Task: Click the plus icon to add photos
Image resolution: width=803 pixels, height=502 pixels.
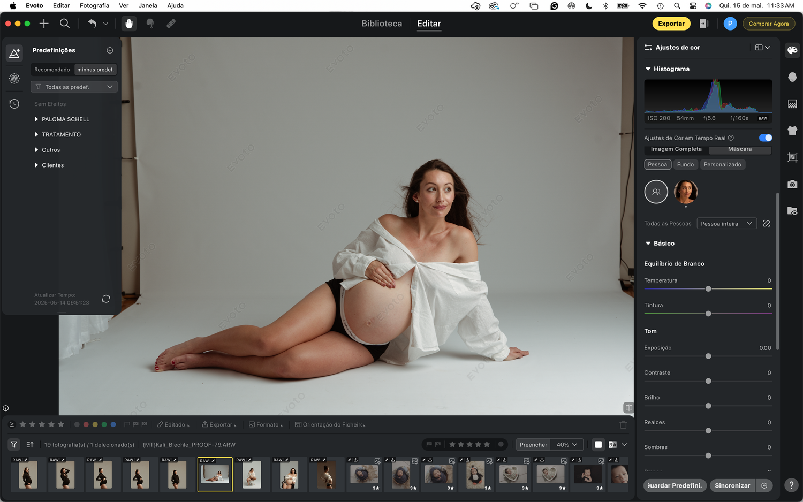Action: (44, 24)
